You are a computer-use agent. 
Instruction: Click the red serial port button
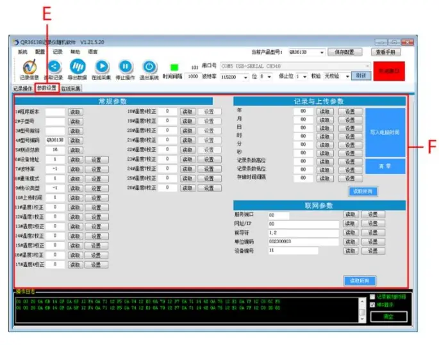point(389,71)
